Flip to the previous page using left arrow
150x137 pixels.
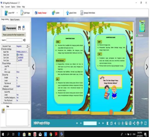click(x=33, y=67)
